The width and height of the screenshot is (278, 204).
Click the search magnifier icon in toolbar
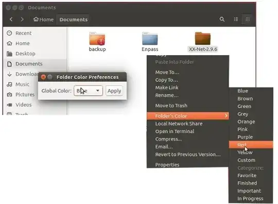click(222, 19)
